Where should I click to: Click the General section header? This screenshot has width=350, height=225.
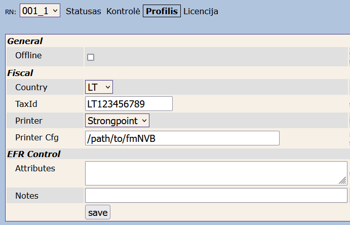(25, 41)
